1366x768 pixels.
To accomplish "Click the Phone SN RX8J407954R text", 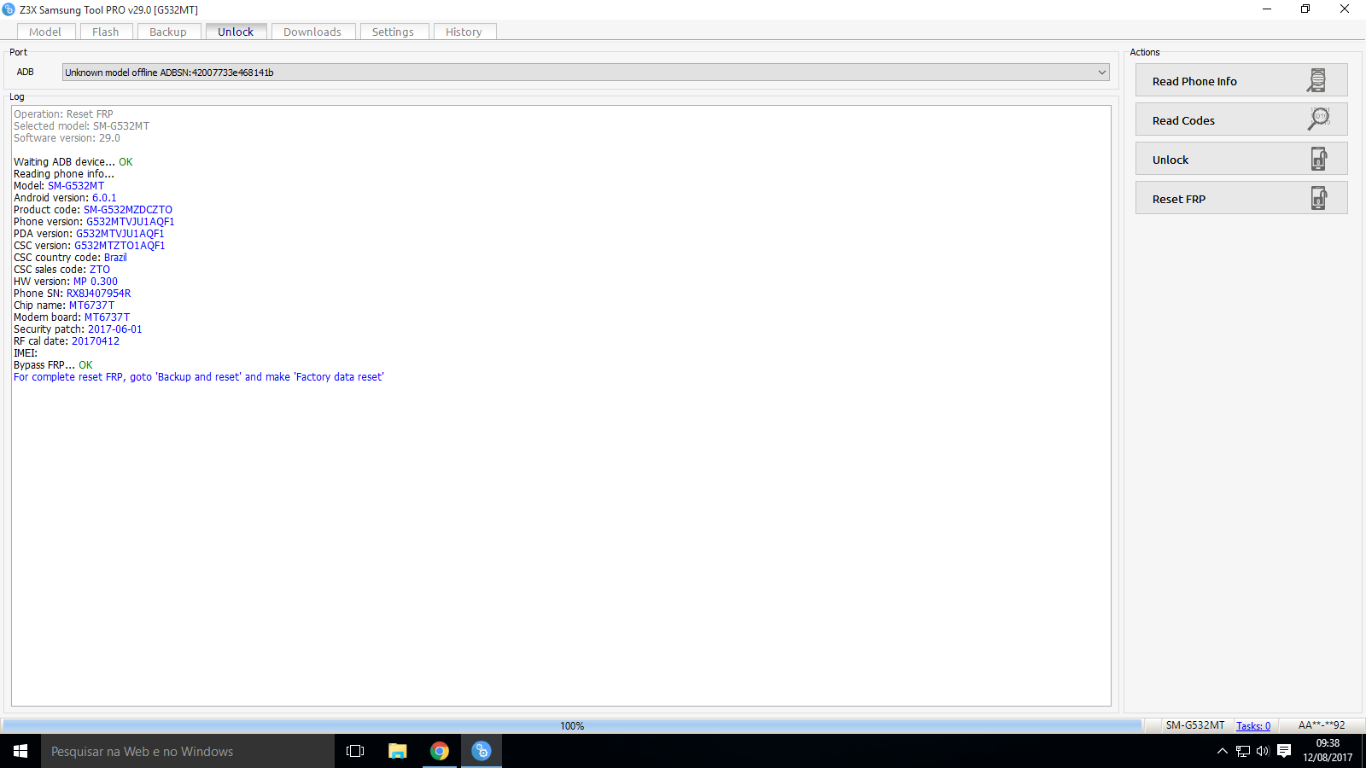I will pyautogui.click(x=99, y=294).
